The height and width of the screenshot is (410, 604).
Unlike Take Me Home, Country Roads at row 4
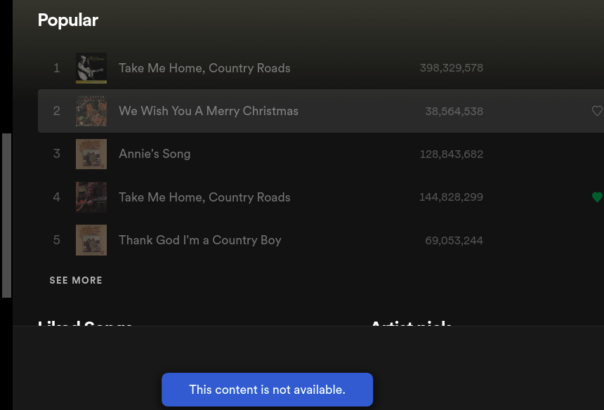(x=598, y=197)
